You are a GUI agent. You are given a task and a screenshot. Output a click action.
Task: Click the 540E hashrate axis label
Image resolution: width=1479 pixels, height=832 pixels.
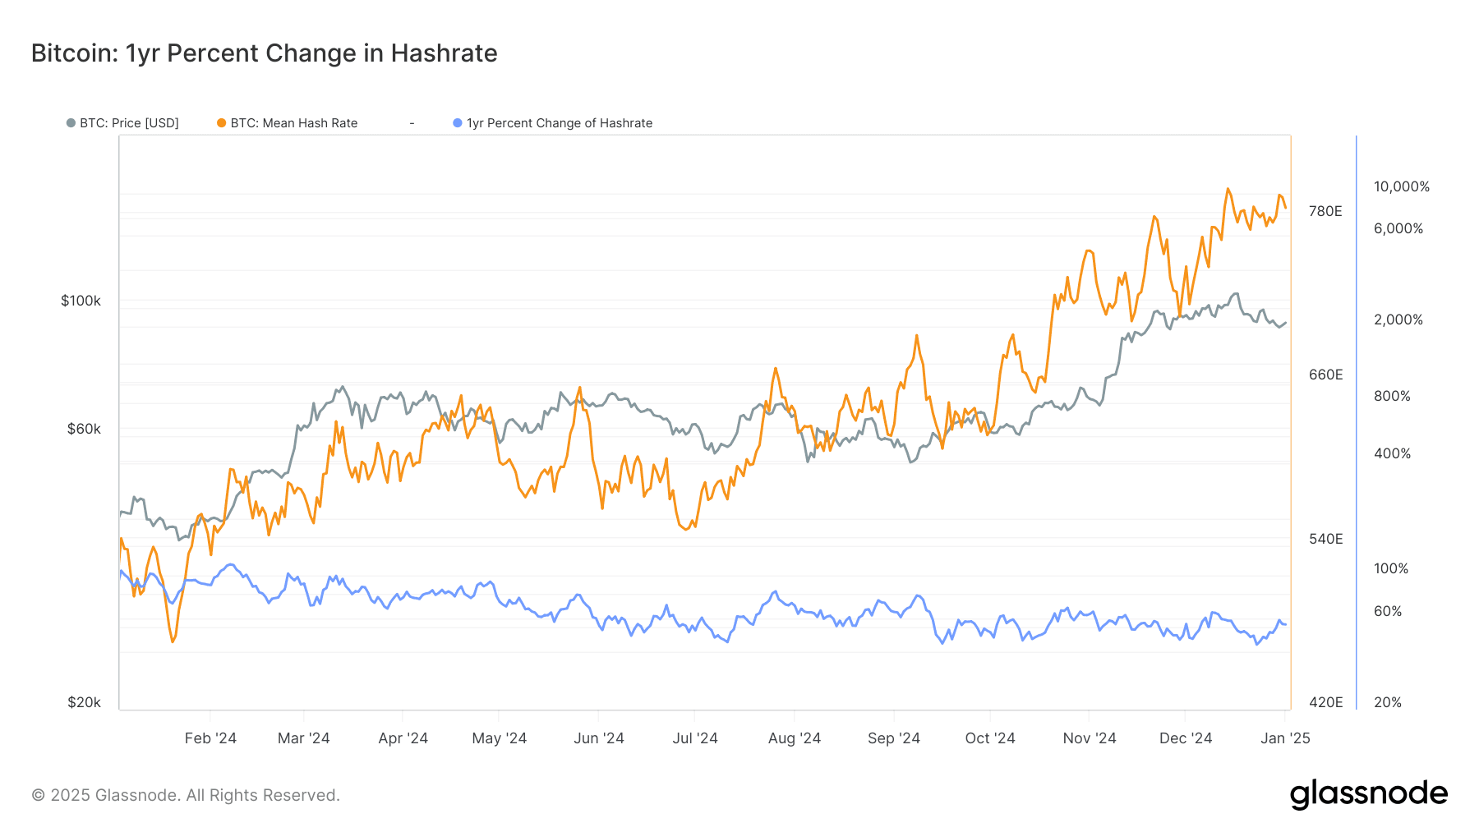click(1325, 539)
